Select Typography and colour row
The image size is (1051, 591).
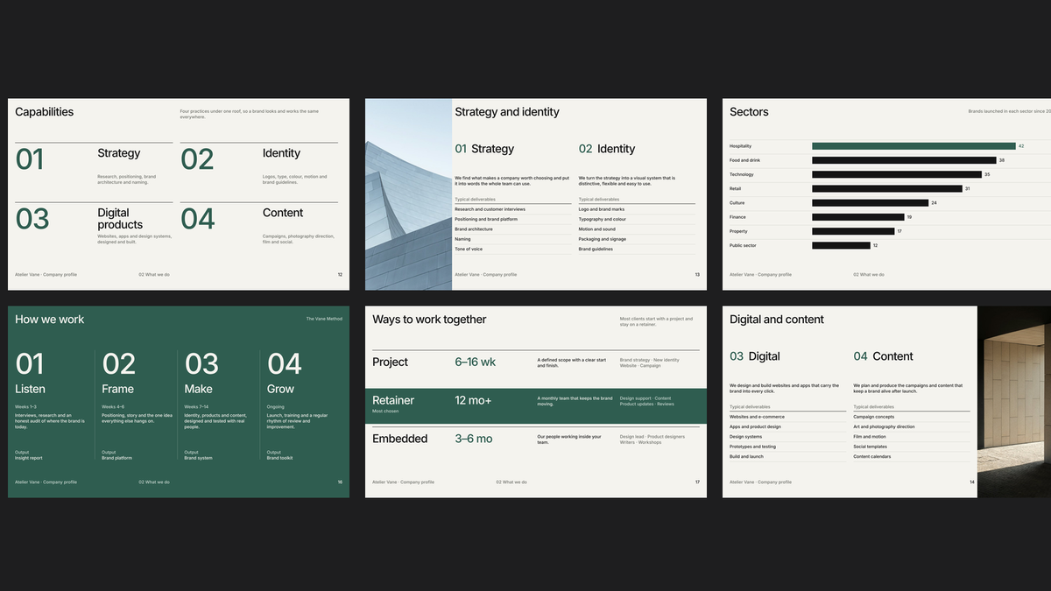pyautogui.click(x=637, y=219)
